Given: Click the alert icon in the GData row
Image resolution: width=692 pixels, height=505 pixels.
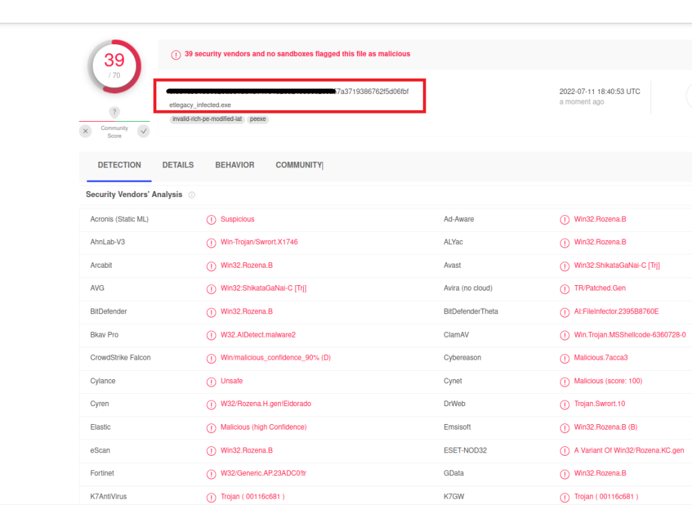Looking at the screenshot, I should pyautogui.click(x=565, y=474).
